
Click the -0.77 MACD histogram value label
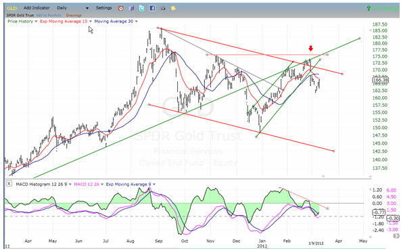(379, 212)
